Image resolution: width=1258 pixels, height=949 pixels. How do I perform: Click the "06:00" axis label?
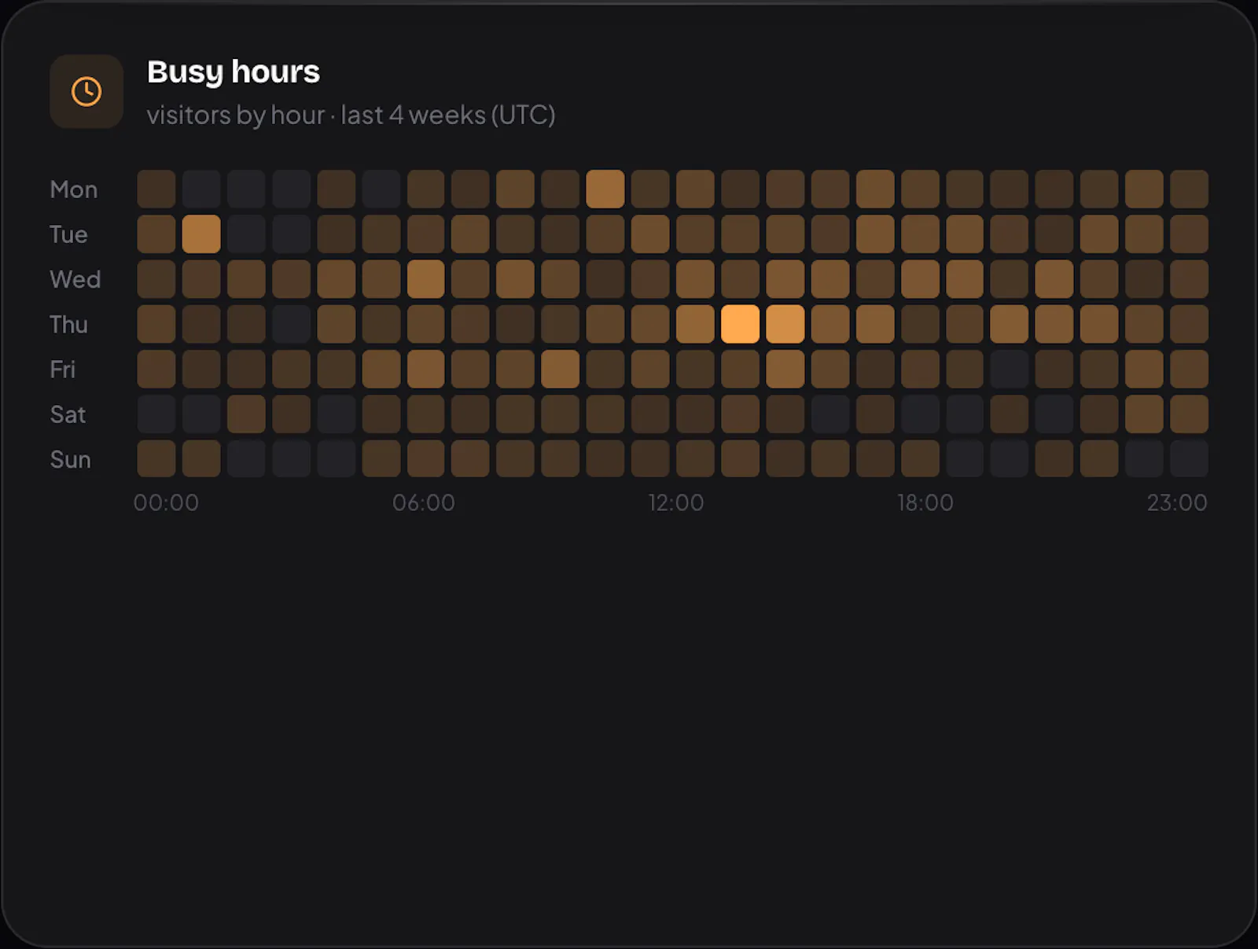tap(424, 502)
